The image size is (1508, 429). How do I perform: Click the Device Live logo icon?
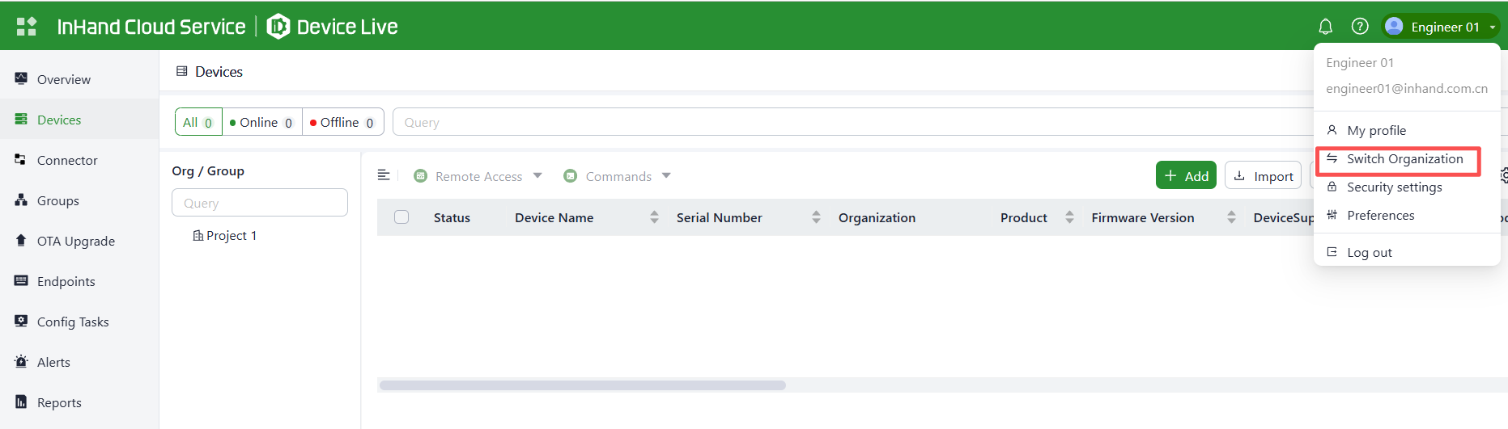(278, 27)
